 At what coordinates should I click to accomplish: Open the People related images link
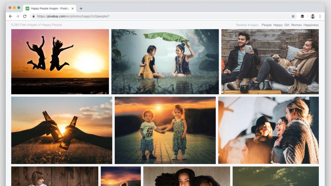tap(266, 25)
